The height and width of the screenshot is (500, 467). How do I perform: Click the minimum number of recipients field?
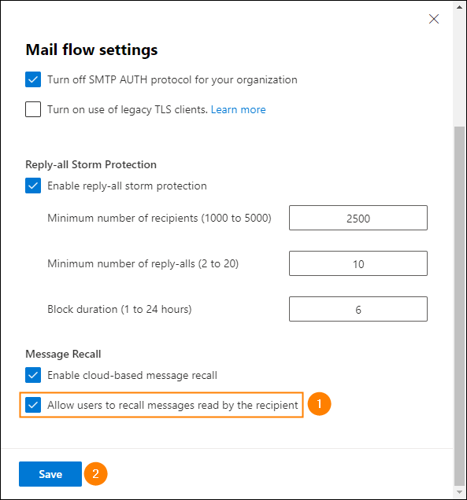358,218
